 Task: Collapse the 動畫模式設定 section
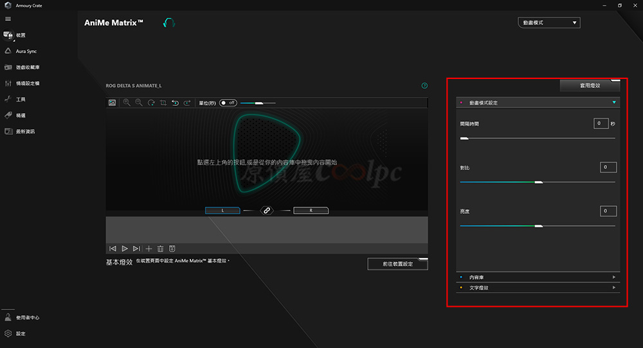[538, 102]
